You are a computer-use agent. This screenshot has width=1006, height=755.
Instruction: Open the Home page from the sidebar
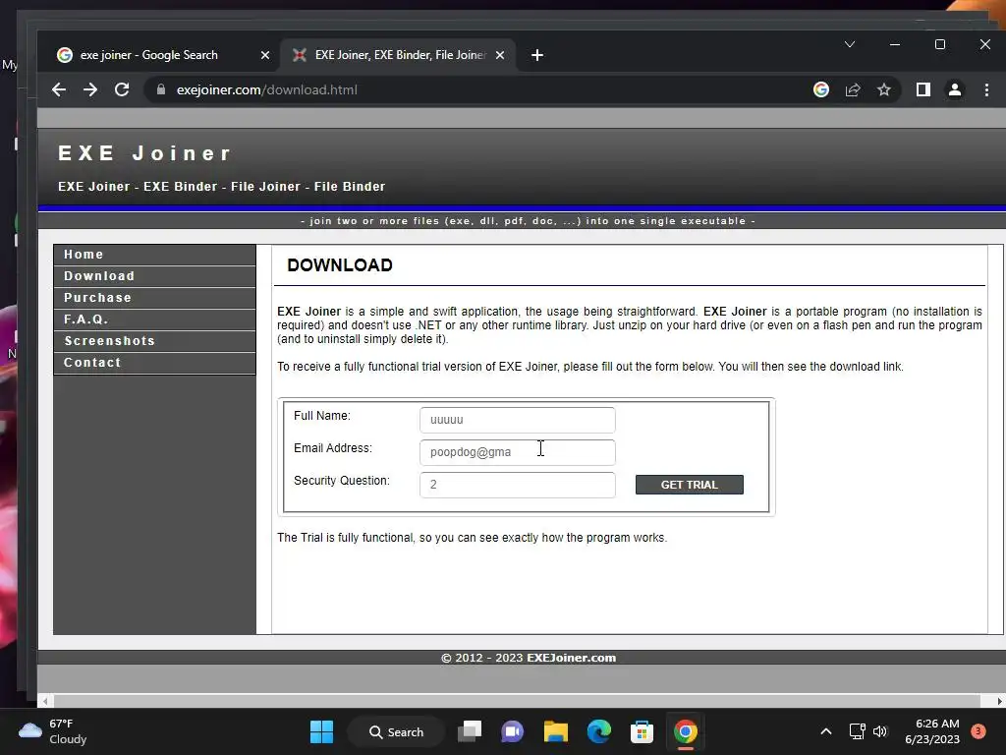pos(154,255)
